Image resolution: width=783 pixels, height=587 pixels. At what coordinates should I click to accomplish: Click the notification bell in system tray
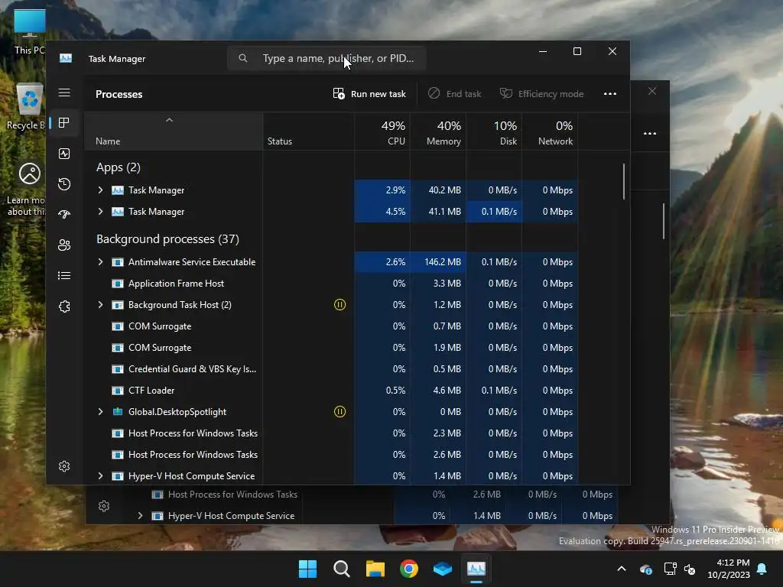point(762,569)
